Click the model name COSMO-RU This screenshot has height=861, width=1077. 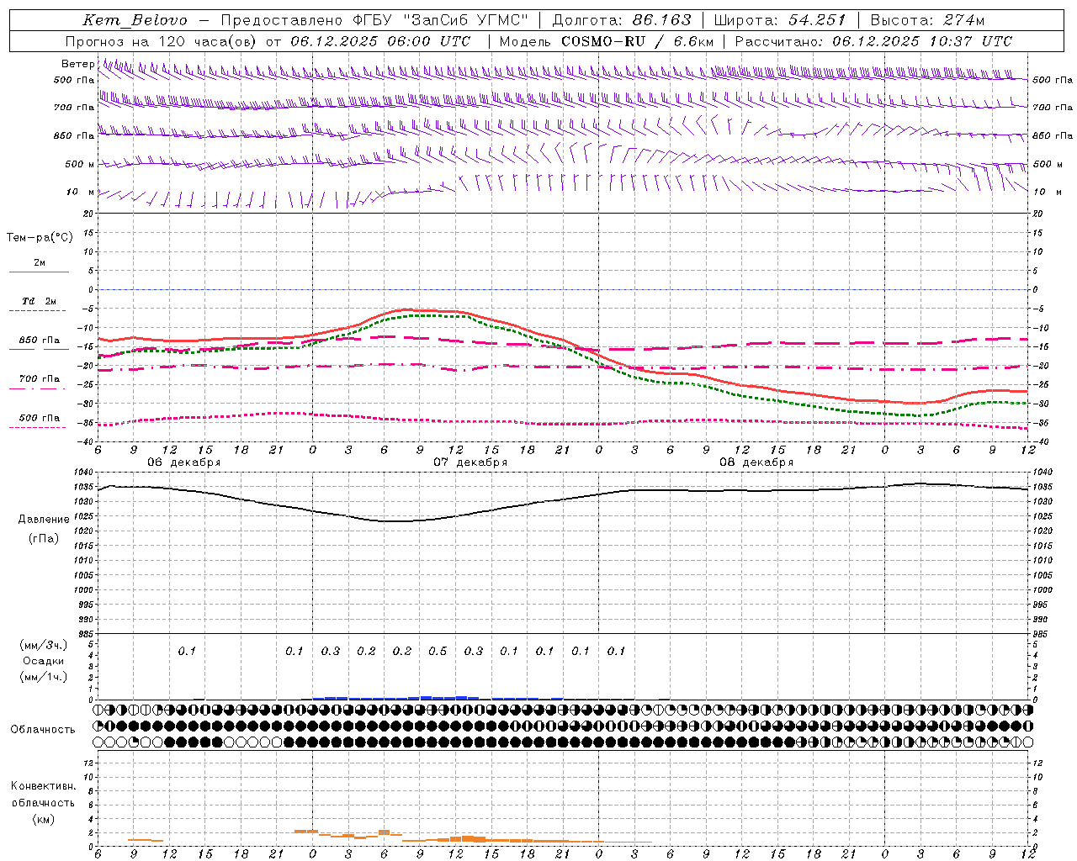[603, 41]
